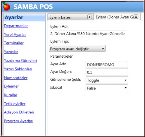145x137 pixels.
Task: Select Yazıcılar in the sidebar
Action: [x=11, y=52]
